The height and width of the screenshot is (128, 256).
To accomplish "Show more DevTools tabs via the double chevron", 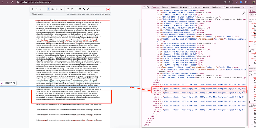I will [x=244, y=7].
